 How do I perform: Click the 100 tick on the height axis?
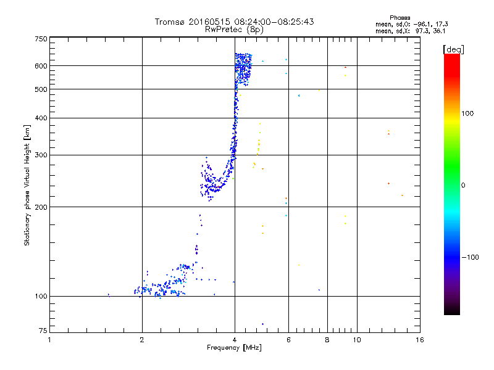click(41, 296)
